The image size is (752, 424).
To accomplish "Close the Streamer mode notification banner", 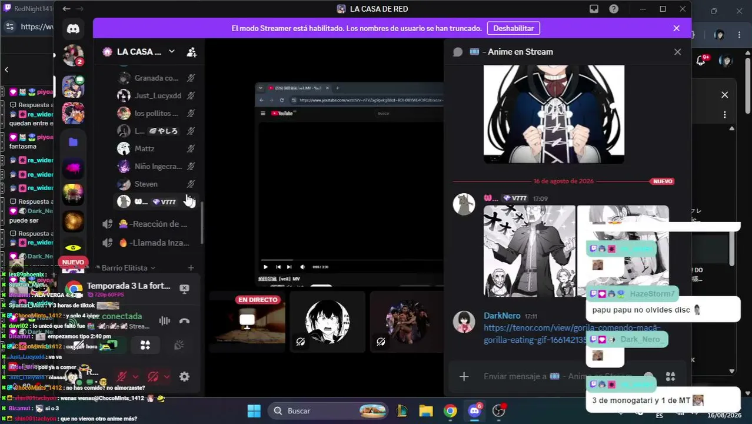I will [676, 28].
